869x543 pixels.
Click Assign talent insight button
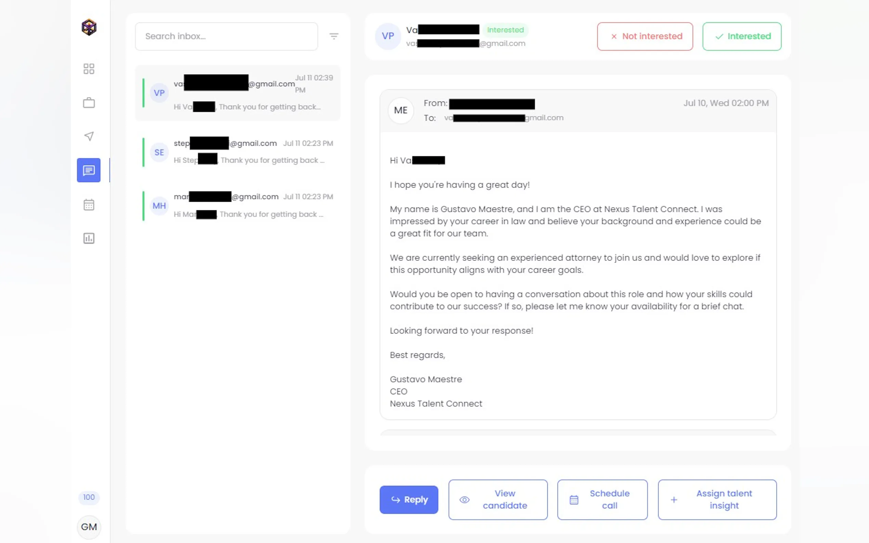click(717, 500)
